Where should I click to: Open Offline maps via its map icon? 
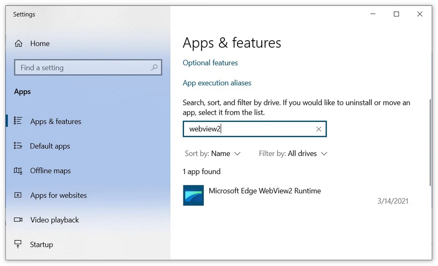[18, 171]
